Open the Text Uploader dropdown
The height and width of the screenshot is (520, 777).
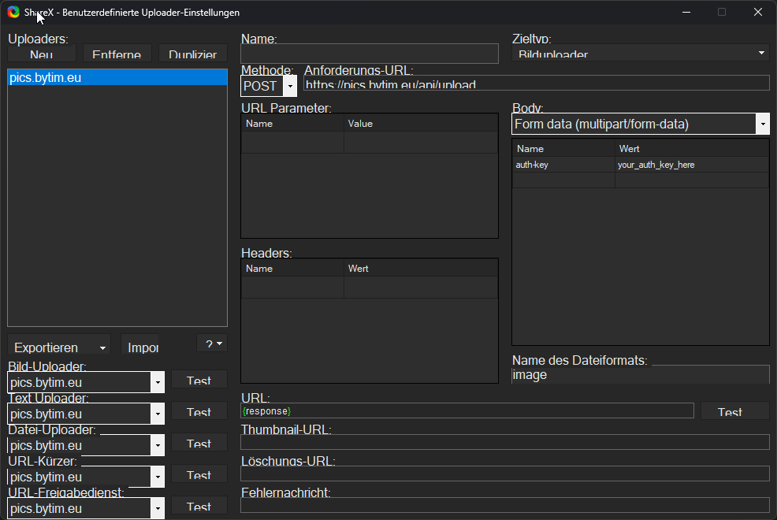86,414
